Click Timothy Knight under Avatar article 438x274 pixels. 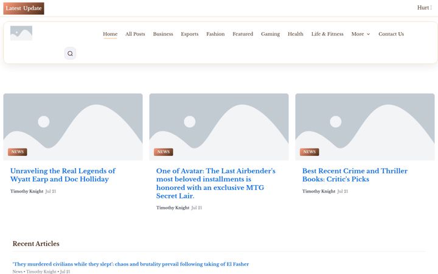pos(173,208)
